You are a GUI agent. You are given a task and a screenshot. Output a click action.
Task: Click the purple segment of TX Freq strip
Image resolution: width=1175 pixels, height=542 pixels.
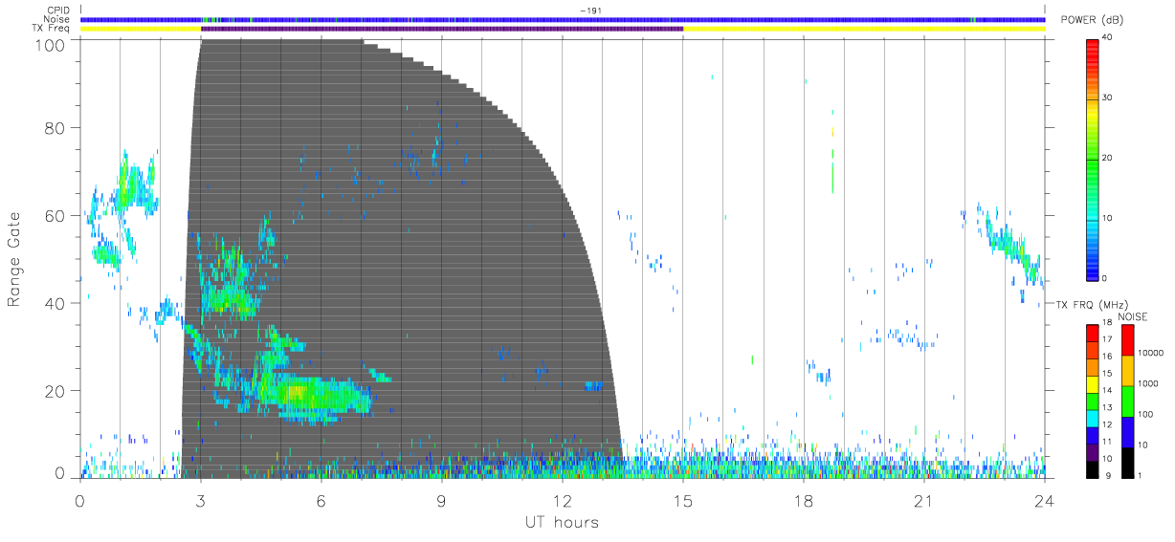click(x=442, y=29)
